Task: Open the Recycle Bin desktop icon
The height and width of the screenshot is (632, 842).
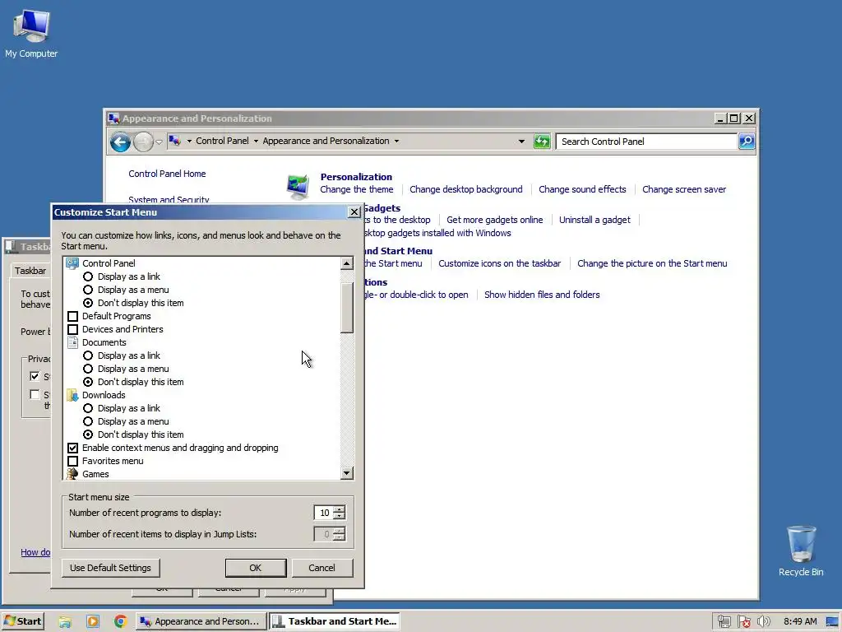Action: click(x=801, y=551)
